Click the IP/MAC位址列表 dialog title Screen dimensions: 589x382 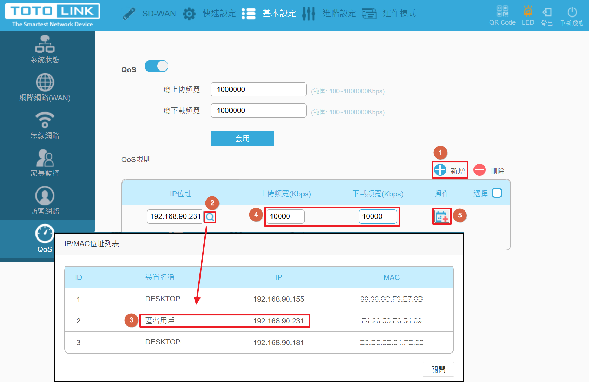92,243
